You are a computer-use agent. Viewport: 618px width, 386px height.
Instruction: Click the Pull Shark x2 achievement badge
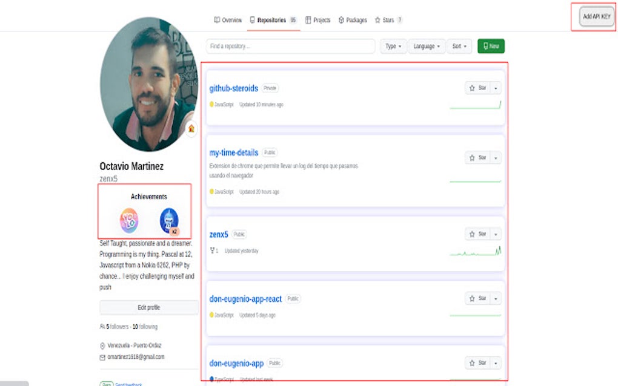(x=170, y=220)
